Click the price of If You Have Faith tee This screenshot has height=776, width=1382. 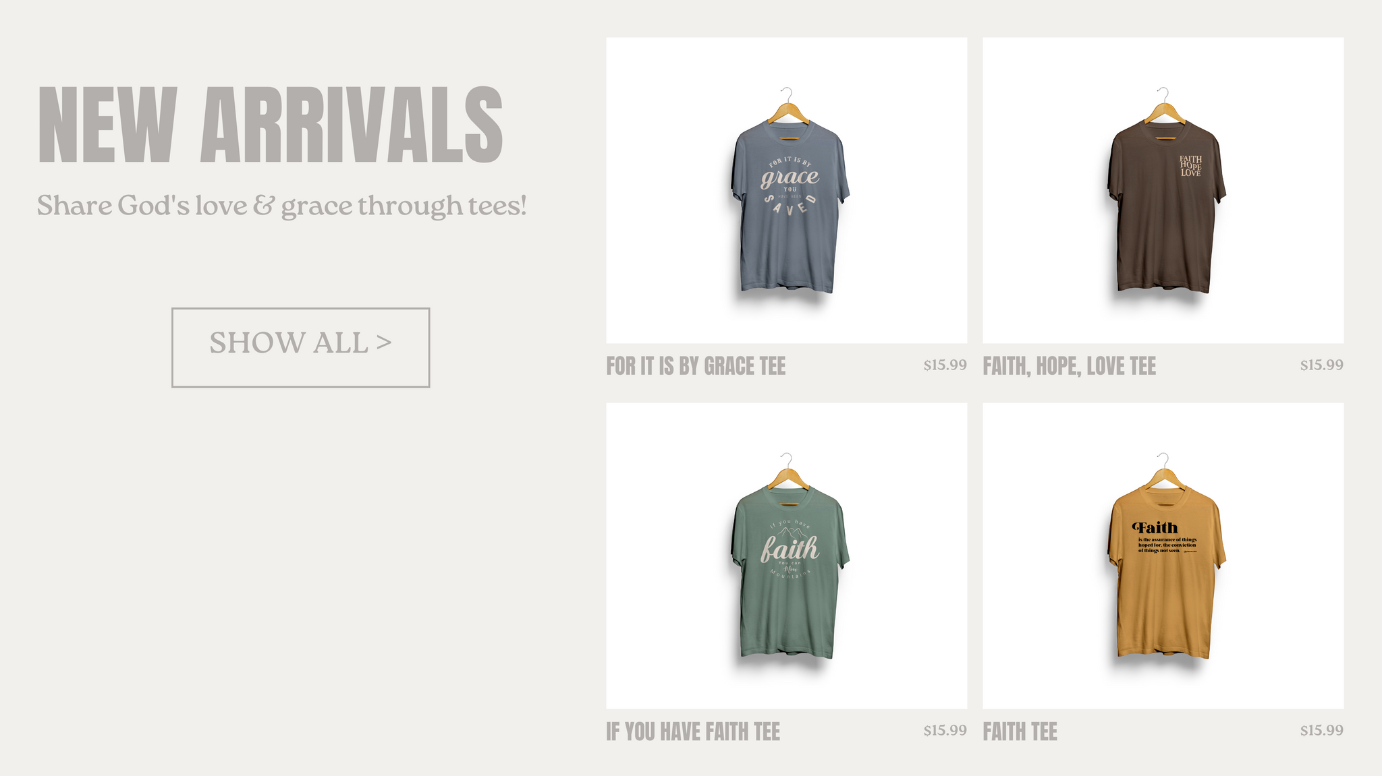tap(945, 730)
